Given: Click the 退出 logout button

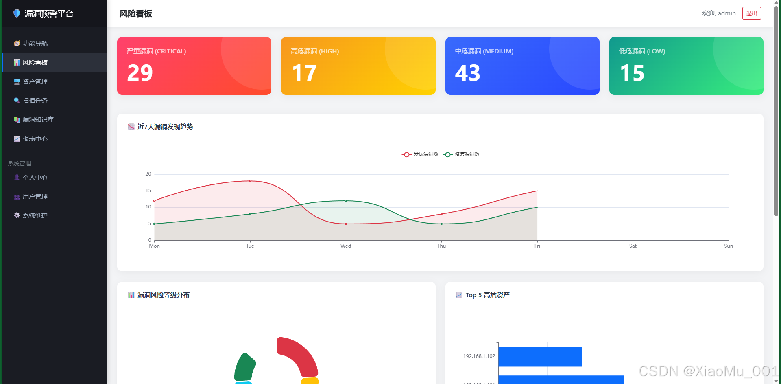Looking at the screenshot, I should [751, 13].
